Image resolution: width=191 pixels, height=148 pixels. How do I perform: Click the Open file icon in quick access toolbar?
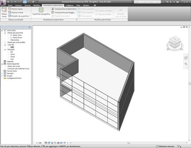tap(8, 2)
